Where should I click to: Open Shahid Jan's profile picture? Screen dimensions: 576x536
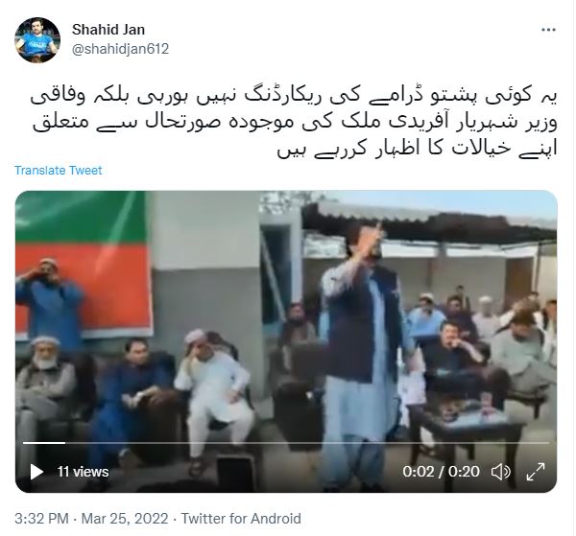pos(37,40)
